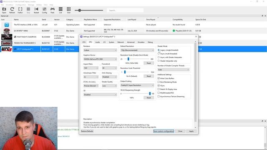Open the Aspect Ratio dropdown
This screenshot has height=150, width=267.
pyautogui.click(x=91, y=68)
